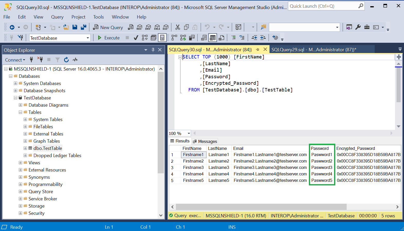The image size is (404, 231).
Task: Comment out the selected lines
Action: 234,38
